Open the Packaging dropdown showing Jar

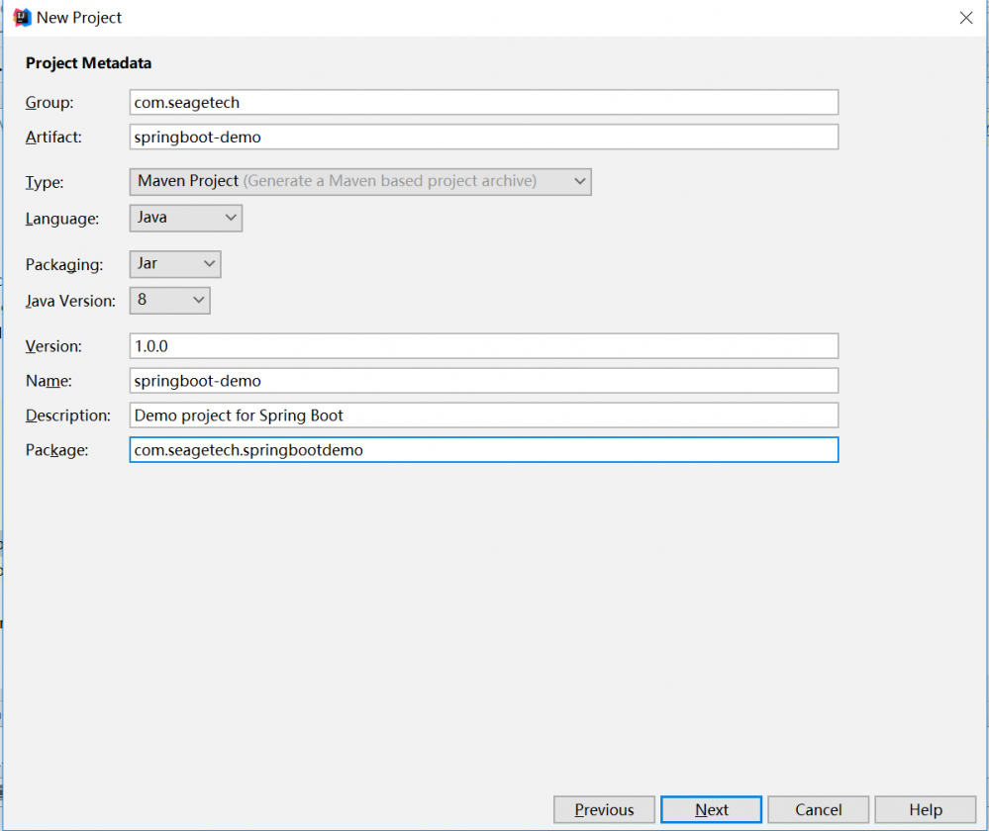(x=175, y=264)
